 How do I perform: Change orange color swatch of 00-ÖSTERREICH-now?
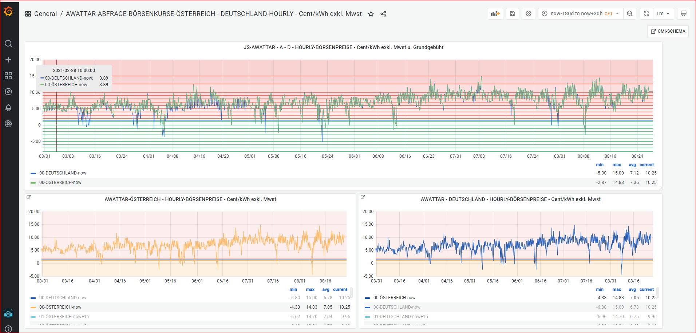(x=33, y=308)
